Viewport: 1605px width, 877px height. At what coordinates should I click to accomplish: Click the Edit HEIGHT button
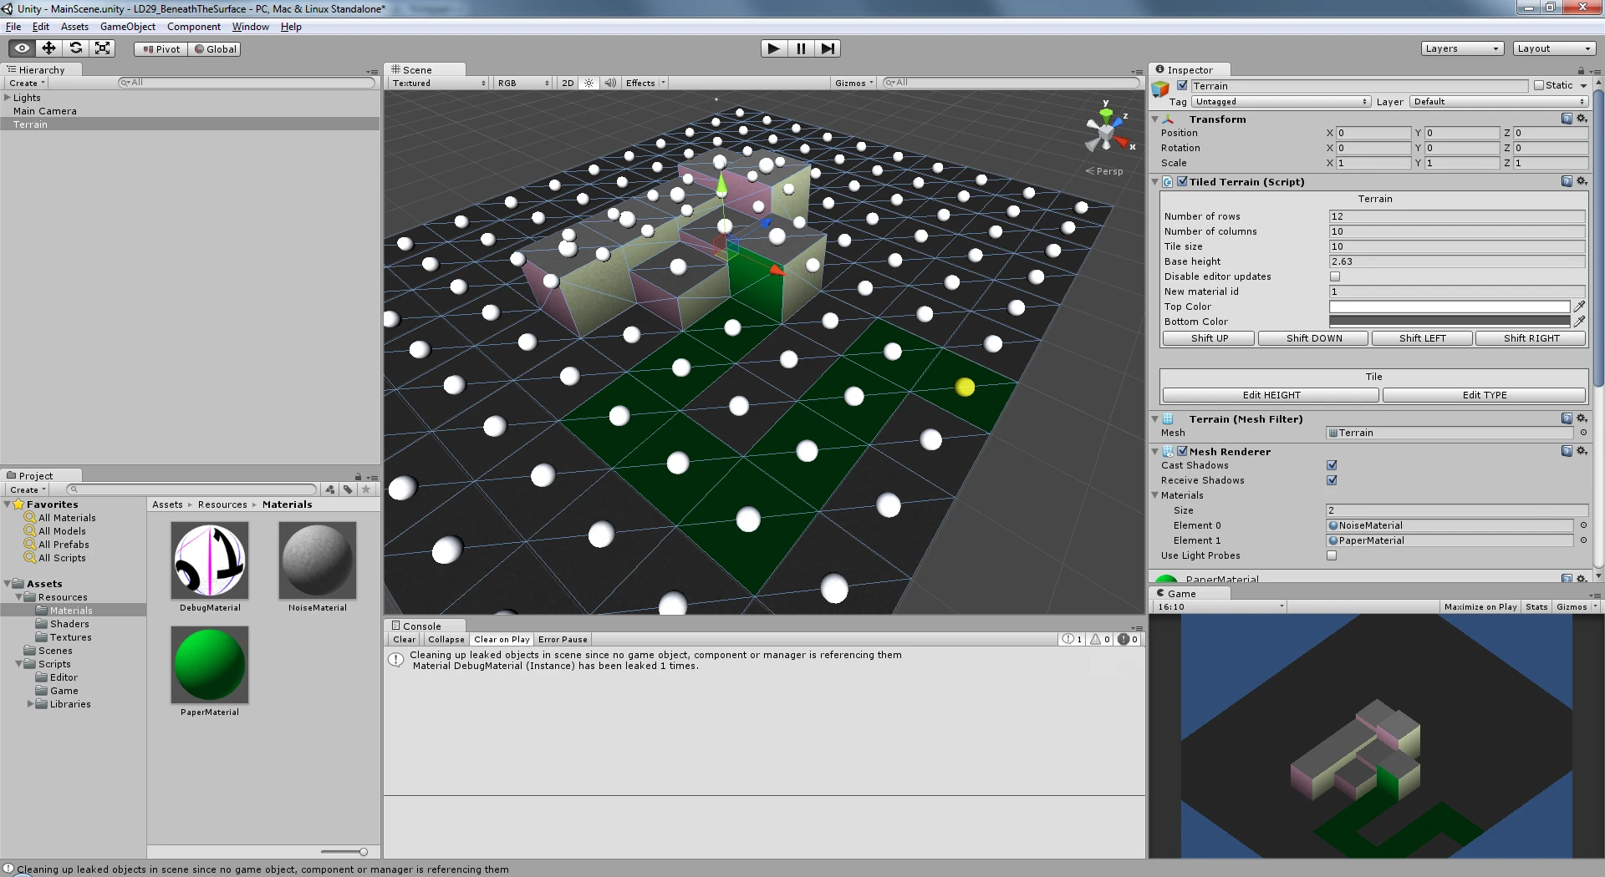(1271, 395)
